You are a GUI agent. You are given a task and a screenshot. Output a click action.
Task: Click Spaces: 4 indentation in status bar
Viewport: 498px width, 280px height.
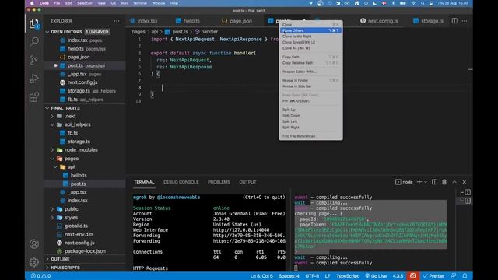coord(289,276)
